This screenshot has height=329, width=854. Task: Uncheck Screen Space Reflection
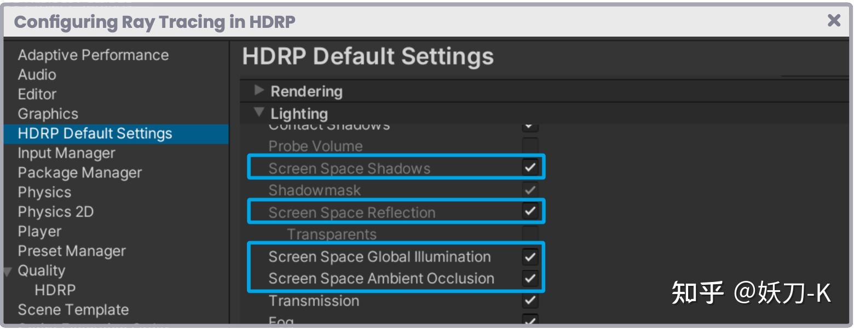(x=529, y=212)
